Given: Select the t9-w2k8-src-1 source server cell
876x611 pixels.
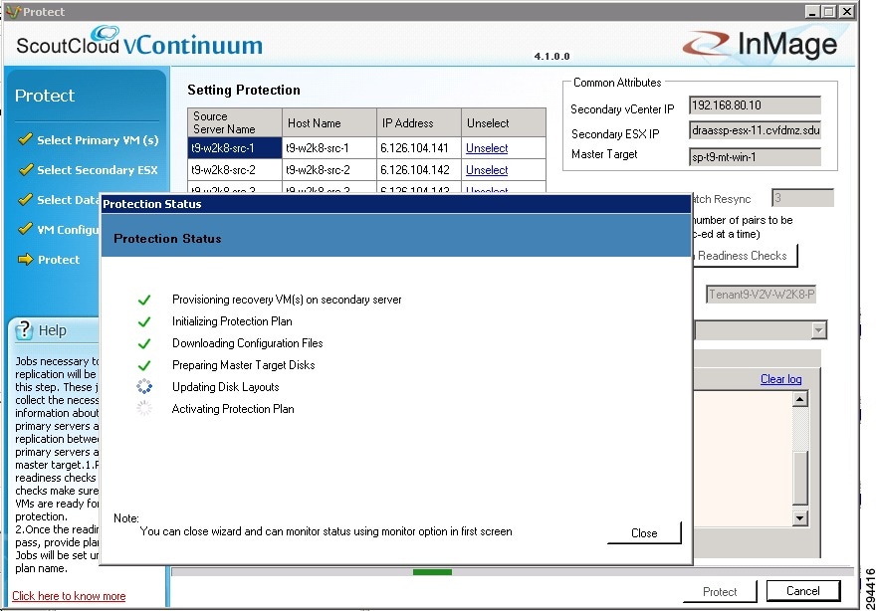Looking at the screenshot, I should point(235,148).
